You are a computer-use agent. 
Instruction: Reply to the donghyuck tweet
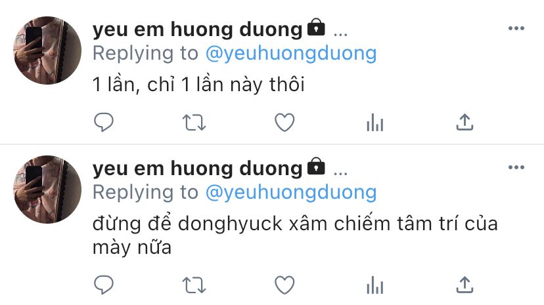pyautogui.click(x=104, y=285)
